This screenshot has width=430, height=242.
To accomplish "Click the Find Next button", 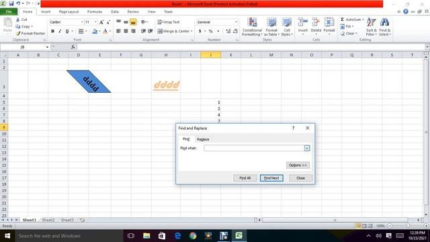I will tap(271, 178).
